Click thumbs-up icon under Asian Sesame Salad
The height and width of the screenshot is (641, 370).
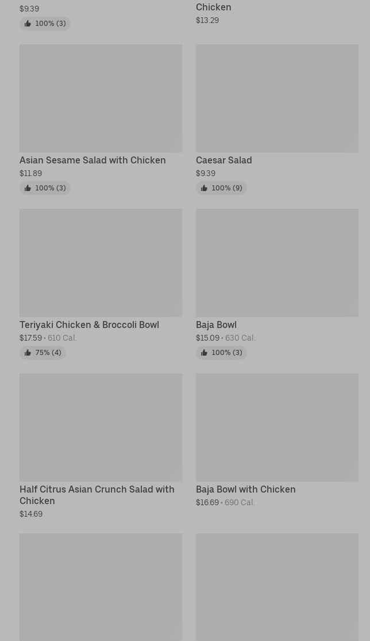tap(28, 188)
